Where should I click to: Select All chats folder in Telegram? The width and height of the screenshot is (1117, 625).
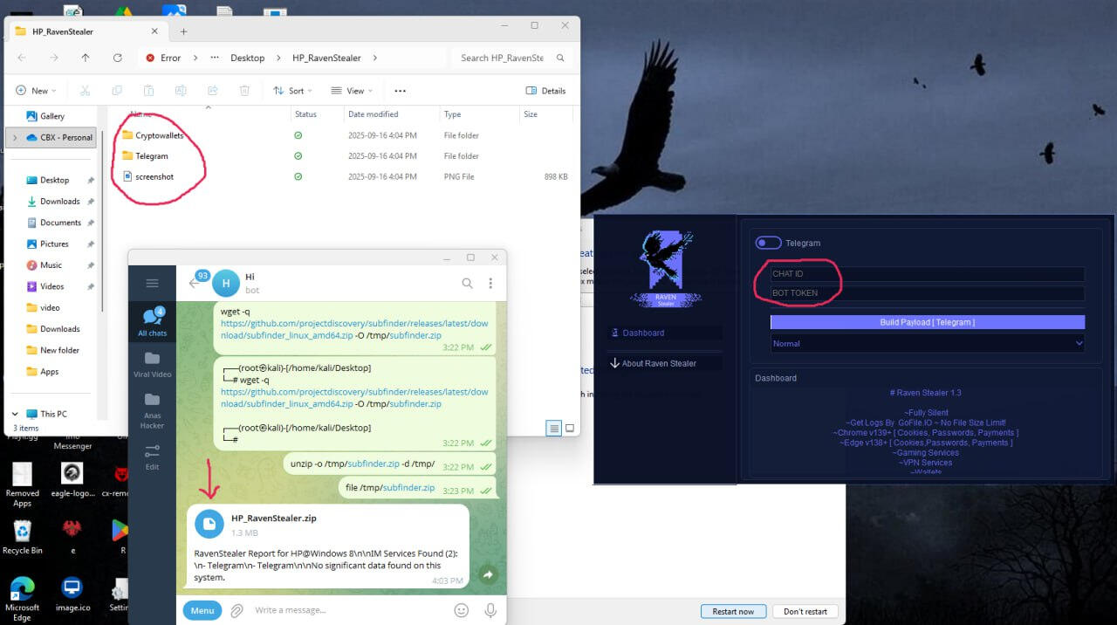click(x=152, y=322)
